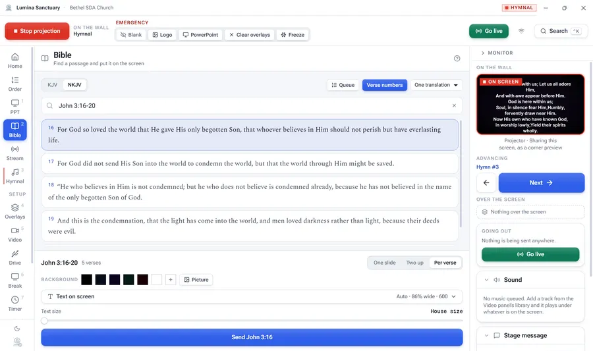Screen dimensions: 593x351
Task: Toggle the Verse numbers button
Action: [x=385, y=85]
